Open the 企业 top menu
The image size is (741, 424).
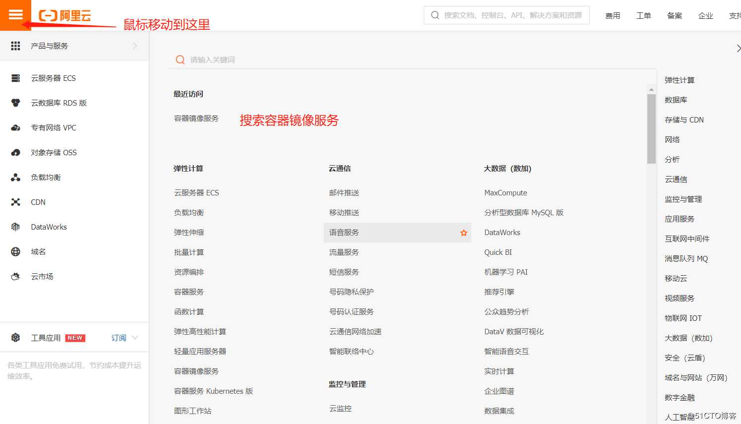coord(706,15)
